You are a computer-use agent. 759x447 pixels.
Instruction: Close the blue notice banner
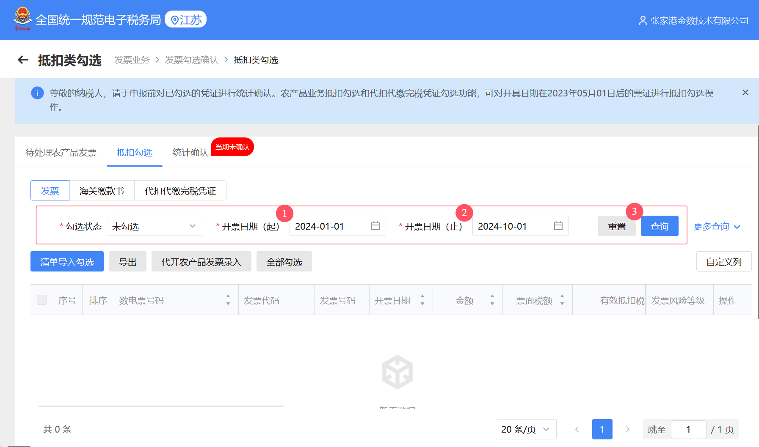tap(745, 92)
